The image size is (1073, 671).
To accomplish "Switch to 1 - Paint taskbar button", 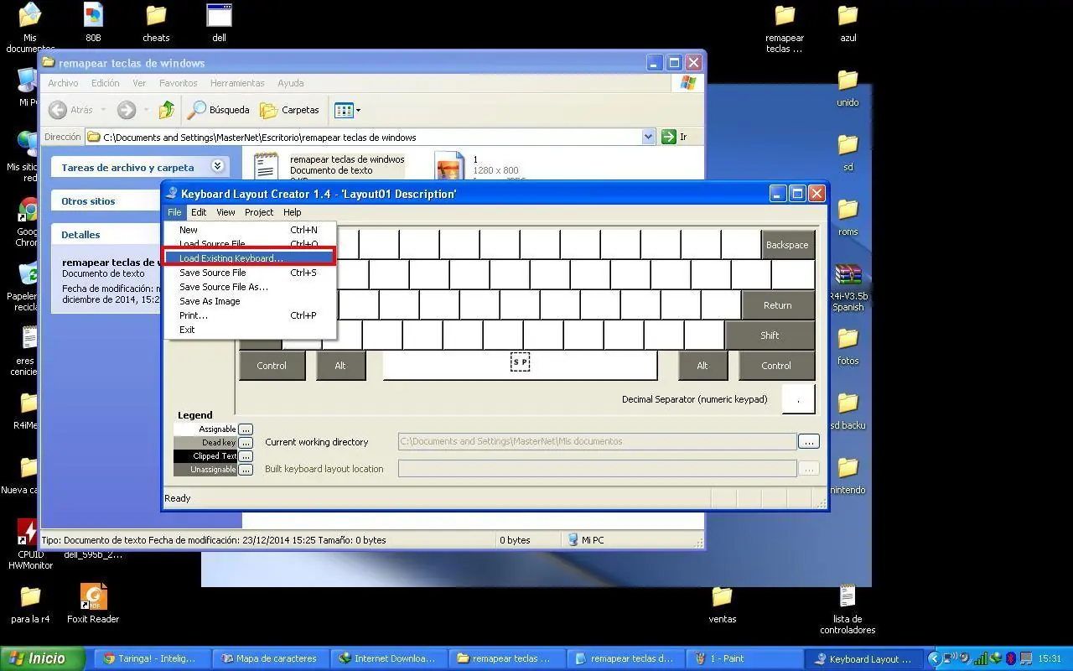I will tap(742, 658).
